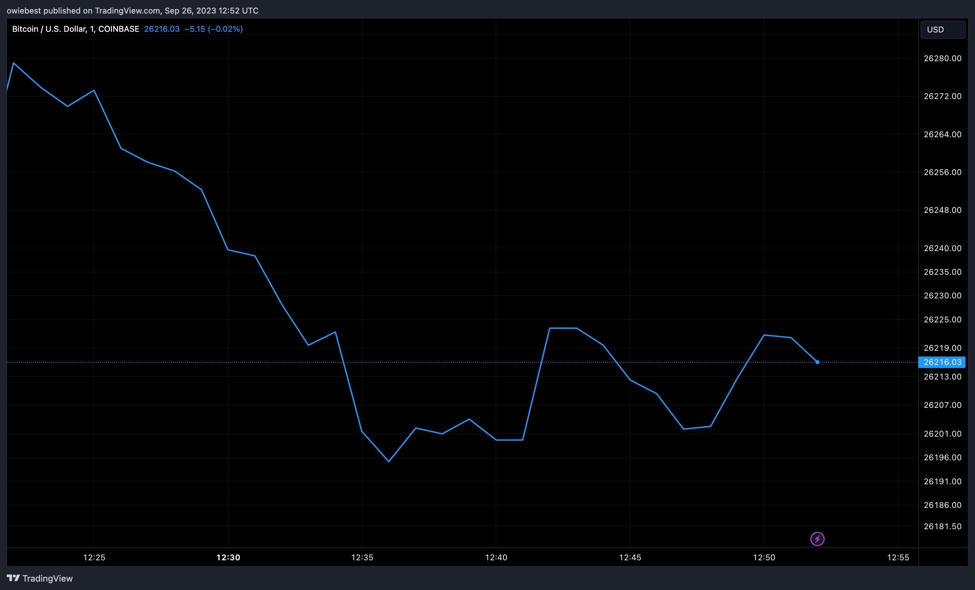Click the 26181.50 price axis label
This screenshot has height=590, width=975.
point(943,527)
